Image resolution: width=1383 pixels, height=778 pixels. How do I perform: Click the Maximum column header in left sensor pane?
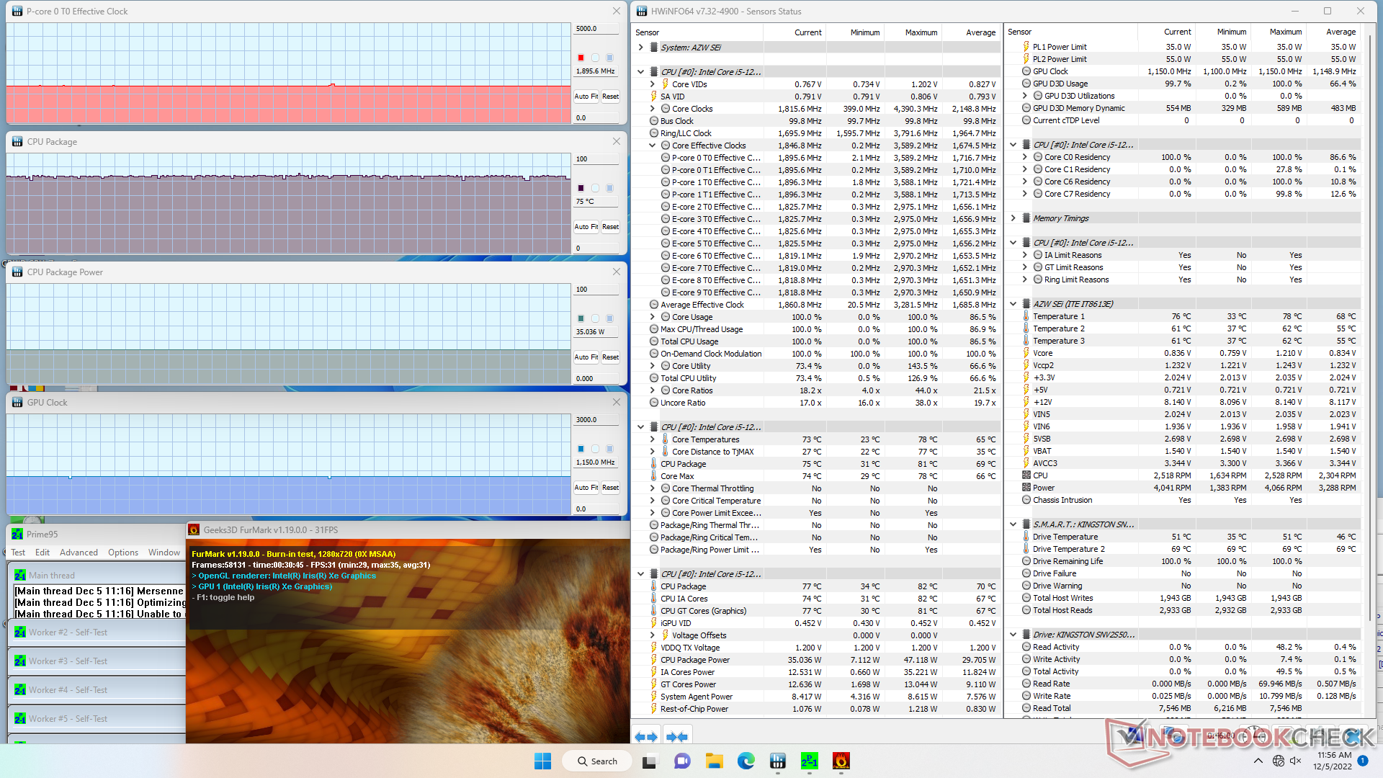[x=913, y=32]
